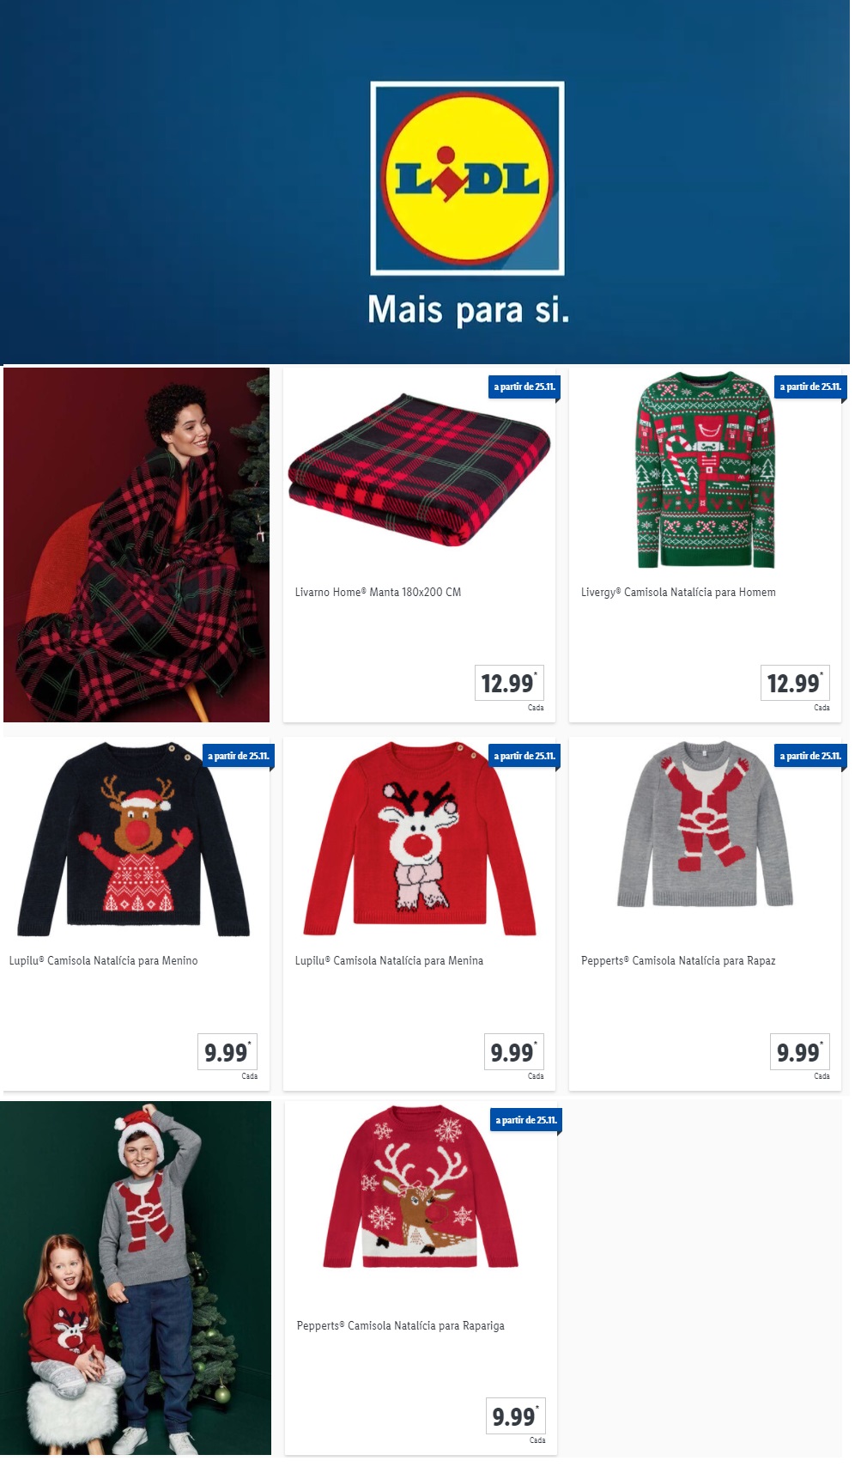Open the navy reindeer sweater image

134,839
